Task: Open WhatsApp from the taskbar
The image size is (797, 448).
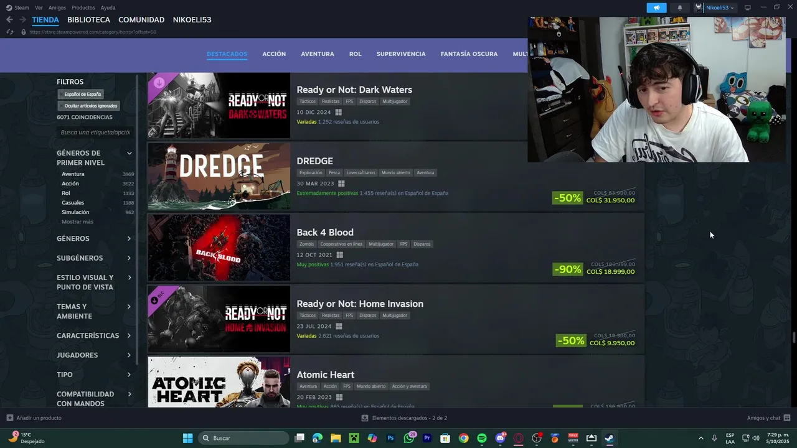Action: pyautogui.click(x=409, y=438)
